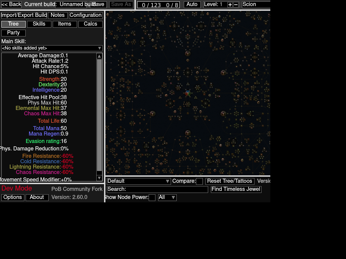Select upper-right jewel socket near center
346x259 pixels.
[x=223, y=73]
